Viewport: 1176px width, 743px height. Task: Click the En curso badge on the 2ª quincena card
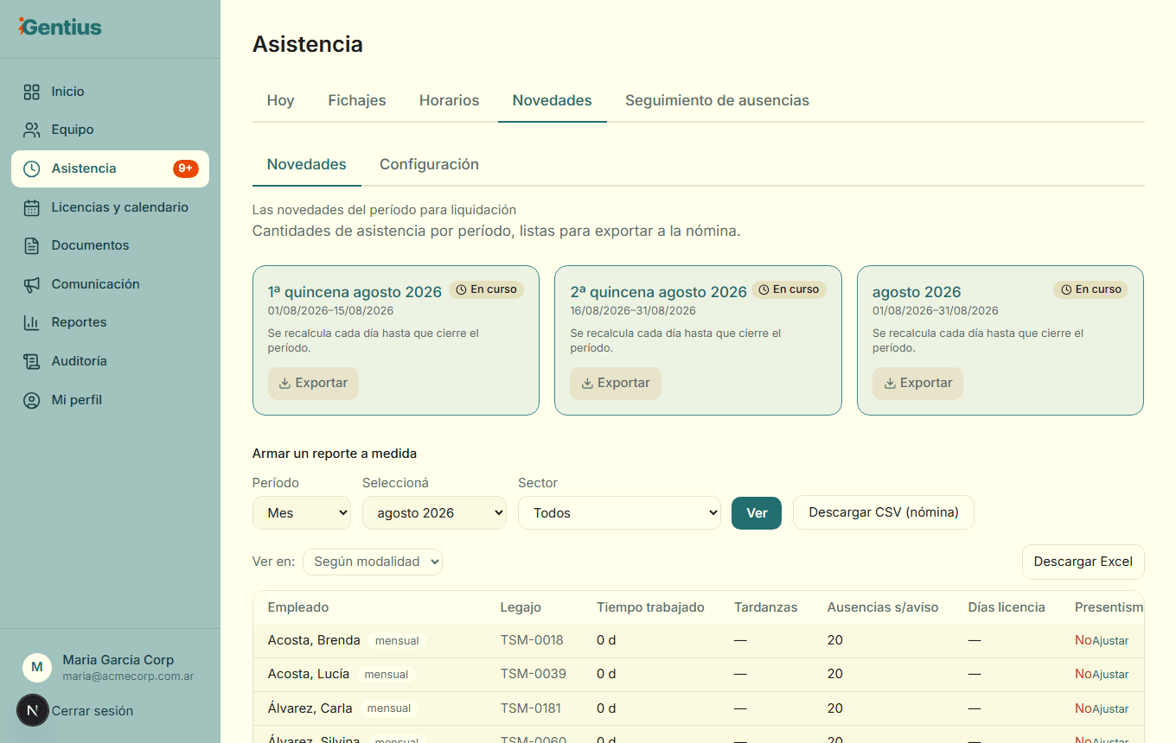coord(789,289)
